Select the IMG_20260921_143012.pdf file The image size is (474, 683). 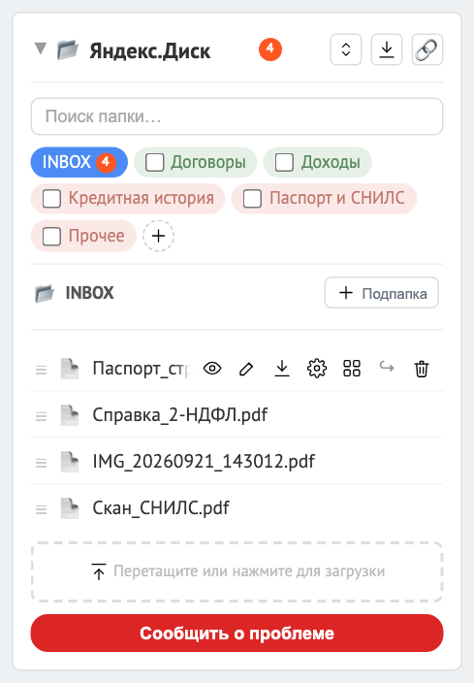click(204, 461)
